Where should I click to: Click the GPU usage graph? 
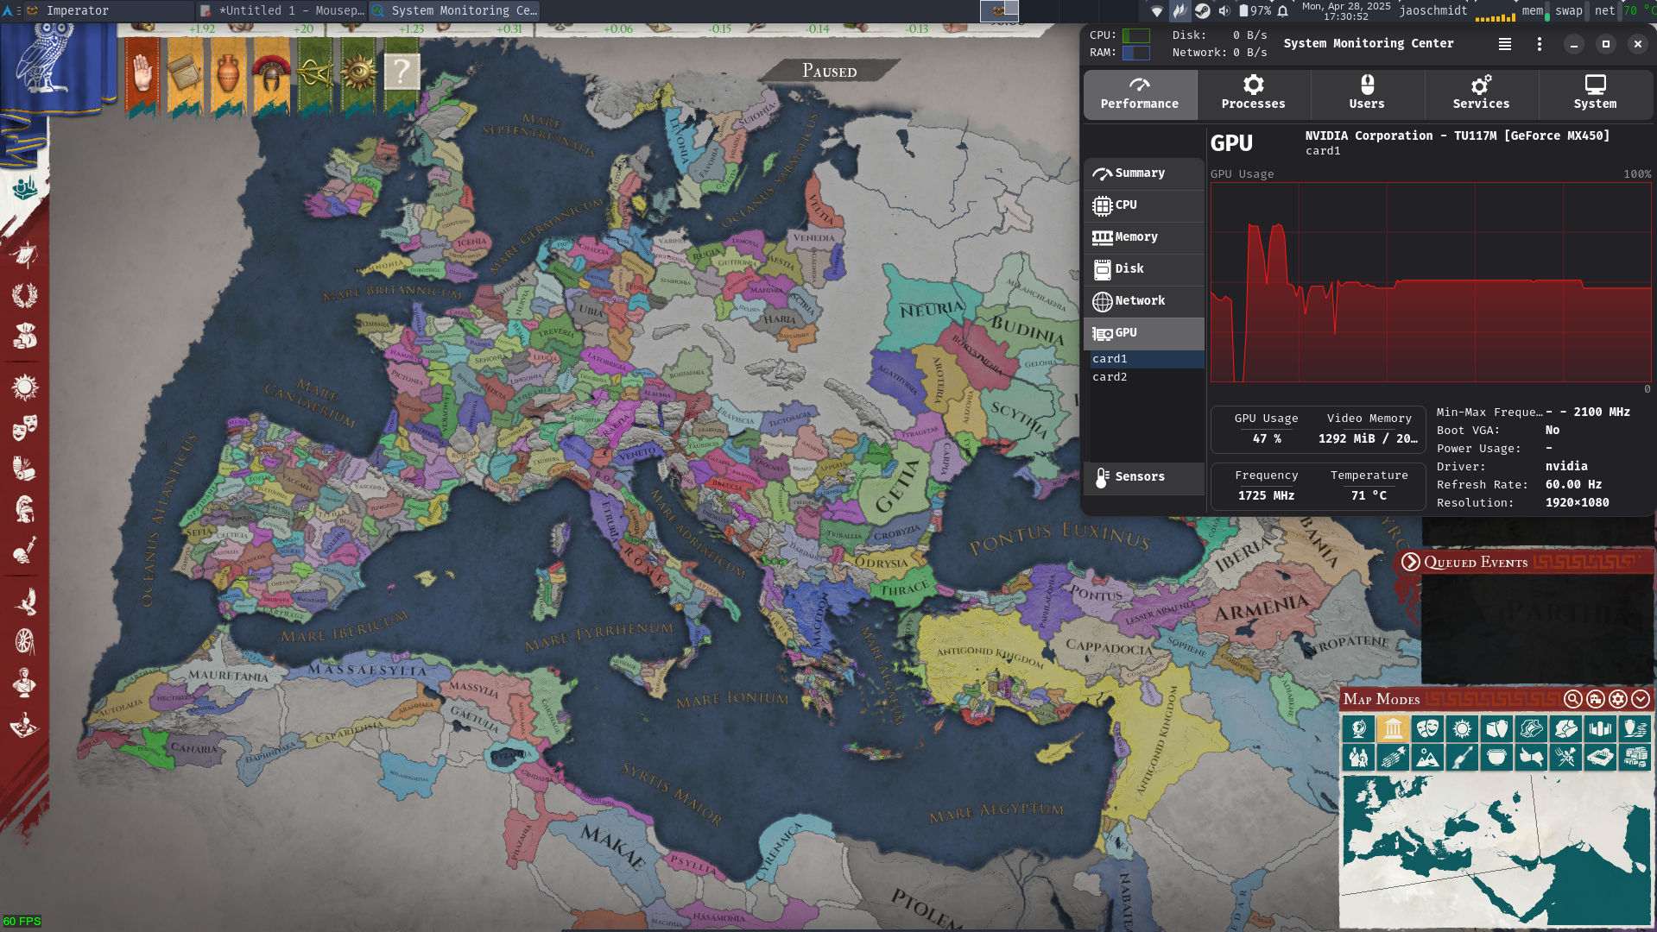point(1431,282)
